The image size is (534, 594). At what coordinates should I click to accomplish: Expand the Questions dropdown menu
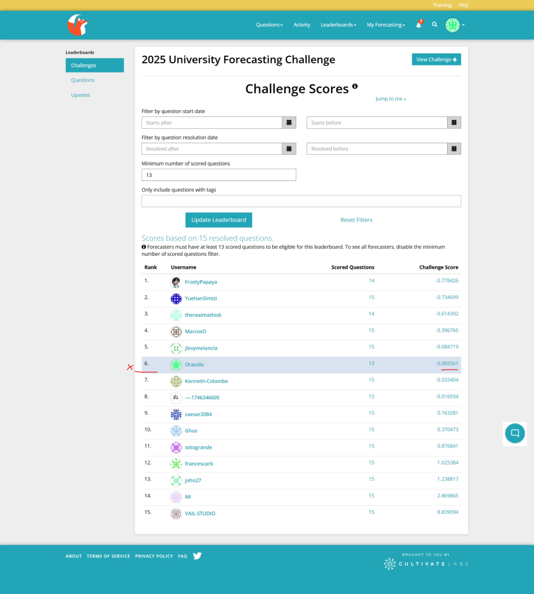click(x=269, y=25)
